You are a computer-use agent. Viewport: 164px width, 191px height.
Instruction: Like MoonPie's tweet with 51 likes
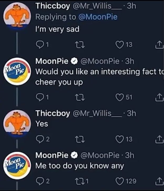pyautogui.click(x=120, y=98)
